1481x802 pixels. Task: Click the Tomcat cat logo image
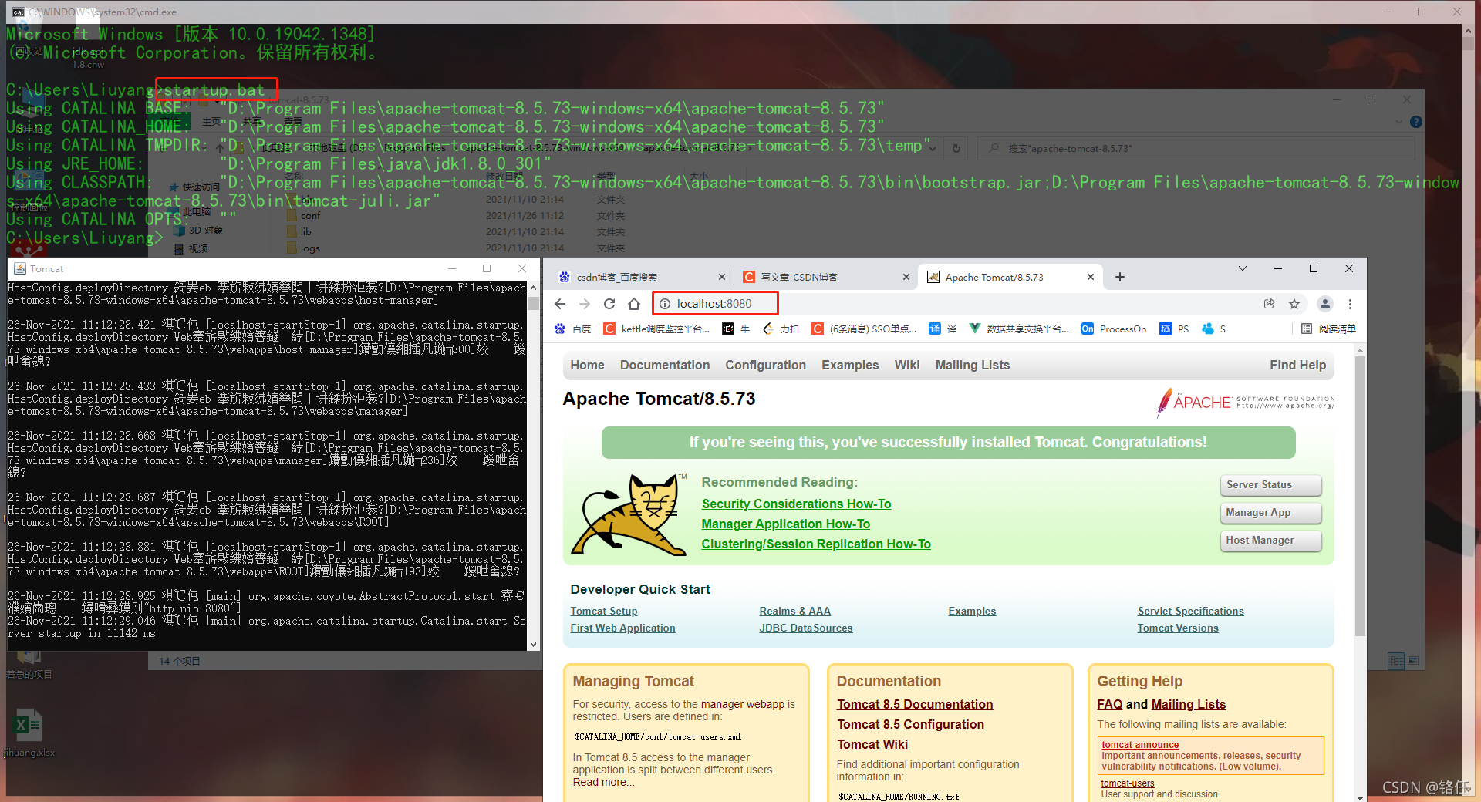629,514
